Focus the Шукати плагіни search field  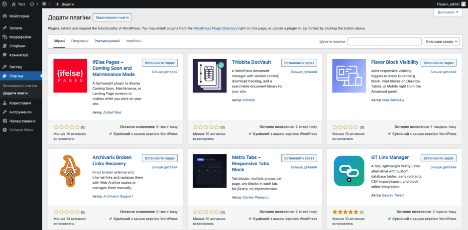pos(384,41)
